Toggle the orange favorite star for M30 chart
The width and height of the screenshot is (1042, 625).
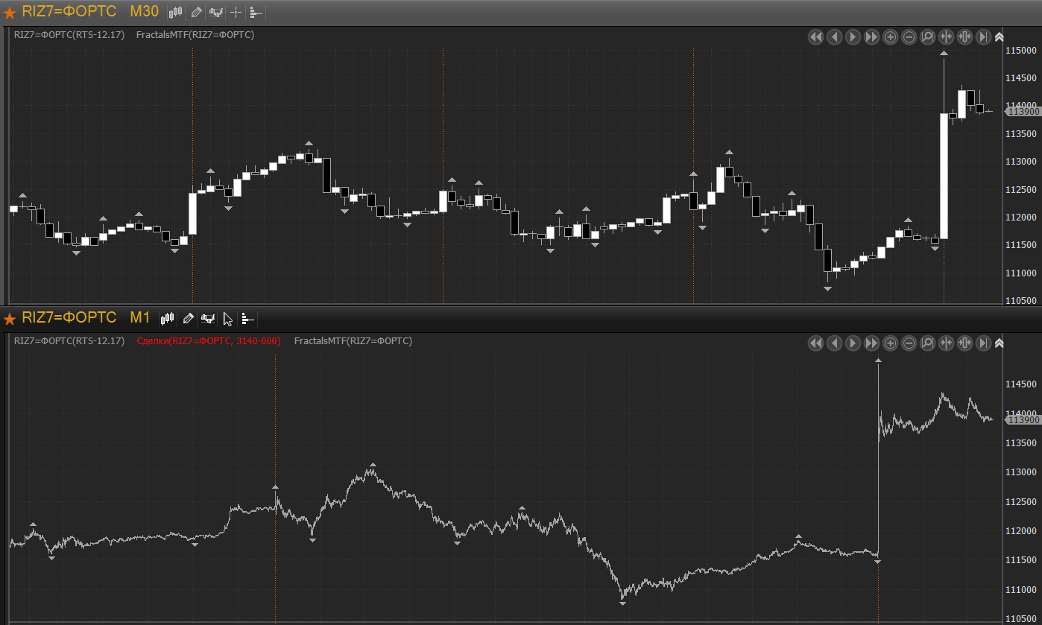coord(10,13)
